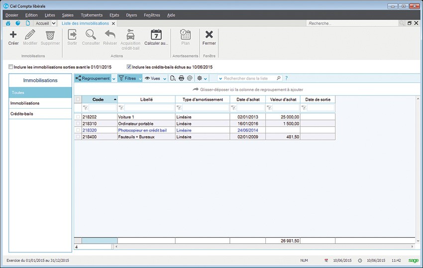The width and height of the screenshot is (423, 268).
Task: Open the Listes menu
Action: (50, 15)
